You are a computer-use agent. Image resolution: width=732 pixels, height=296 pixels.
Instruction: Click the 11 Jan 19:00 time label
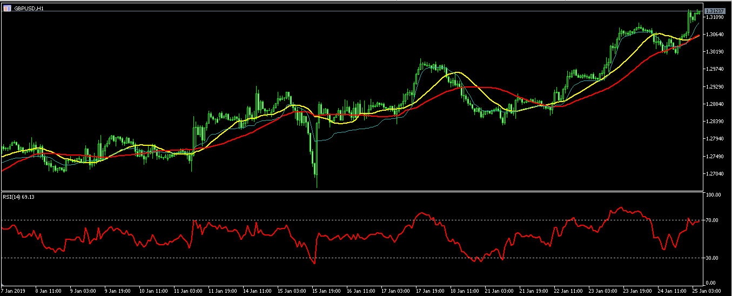[x=223, y=291]
